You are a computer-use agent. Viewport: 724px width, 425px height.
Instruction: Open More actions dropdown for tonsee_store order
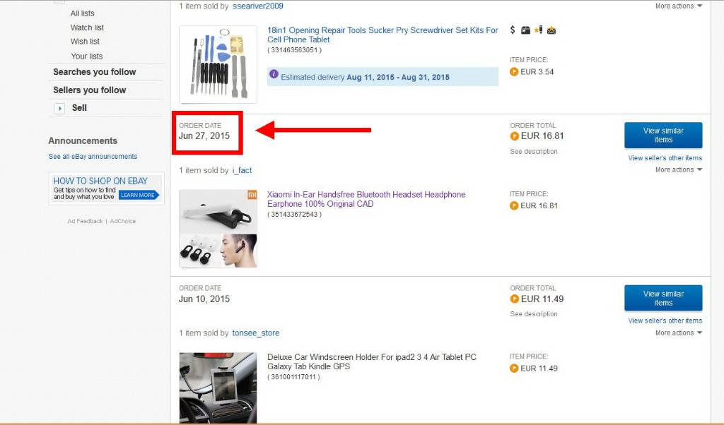click(678, 333)
